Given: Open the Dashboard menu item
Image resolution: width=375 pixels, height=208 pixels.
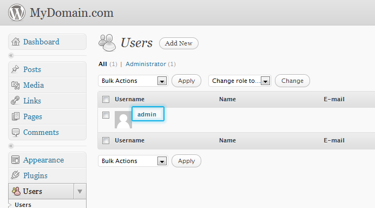Looking at the screenshot, I should pos(48,42).
